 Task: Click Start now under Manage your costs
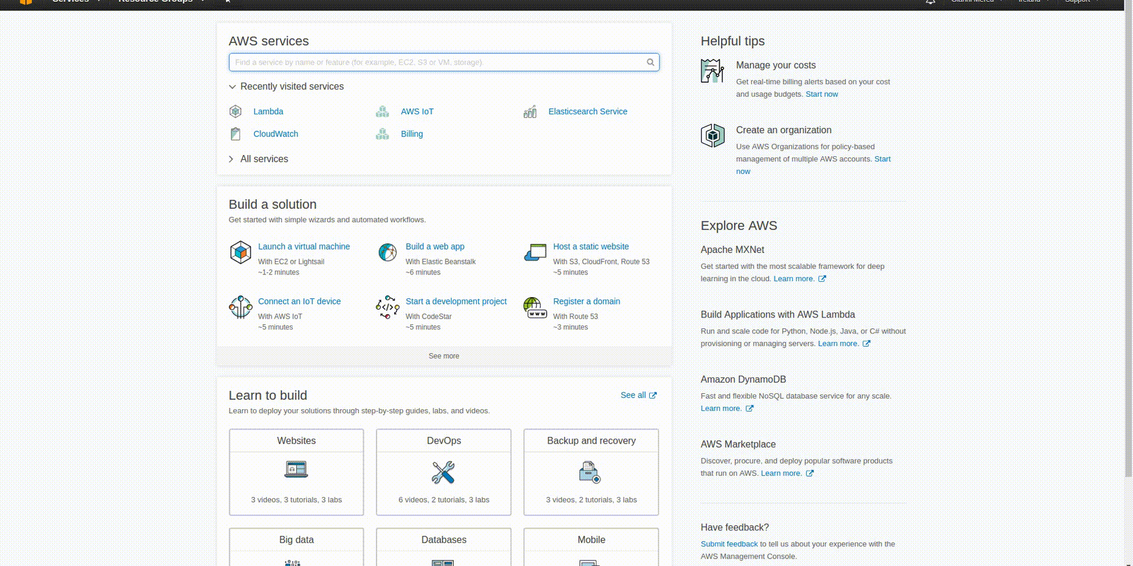(821, 95)
